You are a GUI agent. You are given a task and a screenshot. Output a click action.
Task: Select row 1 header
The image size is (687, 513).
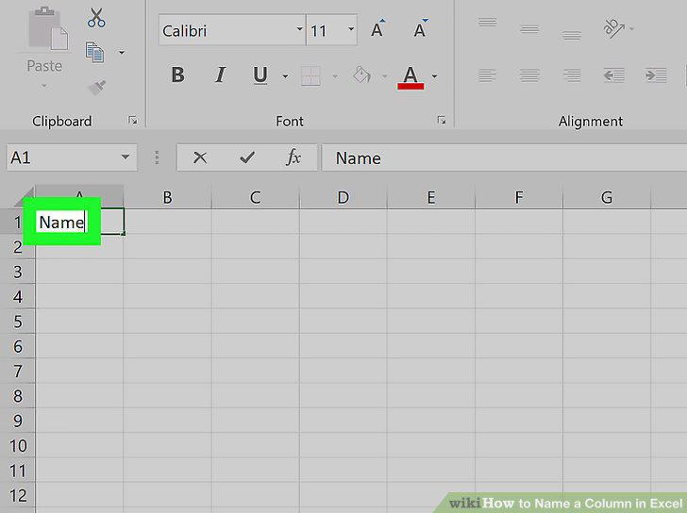click(18, 222)
